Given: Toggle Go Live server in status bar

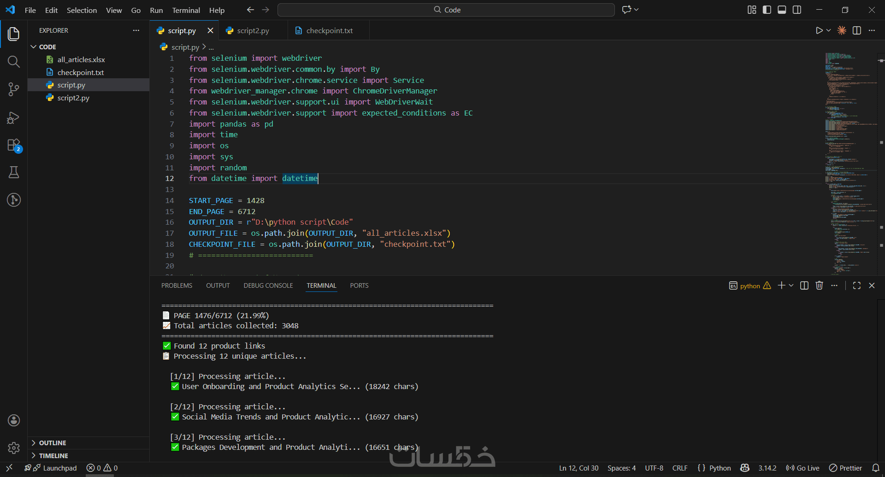Looking at the screenshot, I should [802, 468].
